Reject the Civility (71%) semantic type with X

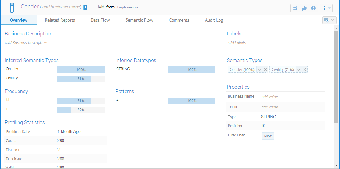point(305,70)
